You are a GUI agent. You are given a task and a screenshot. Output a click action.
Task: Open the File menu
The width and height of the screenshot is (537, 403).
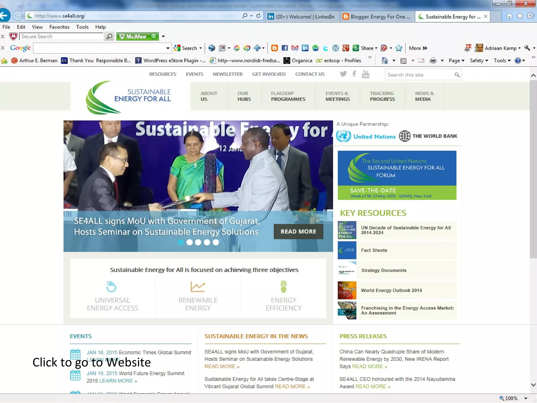click(6, 27)
